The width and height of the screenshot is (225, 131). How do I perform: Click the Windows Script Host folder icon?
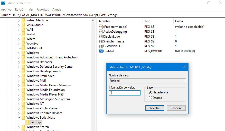(x=23, y=117)
